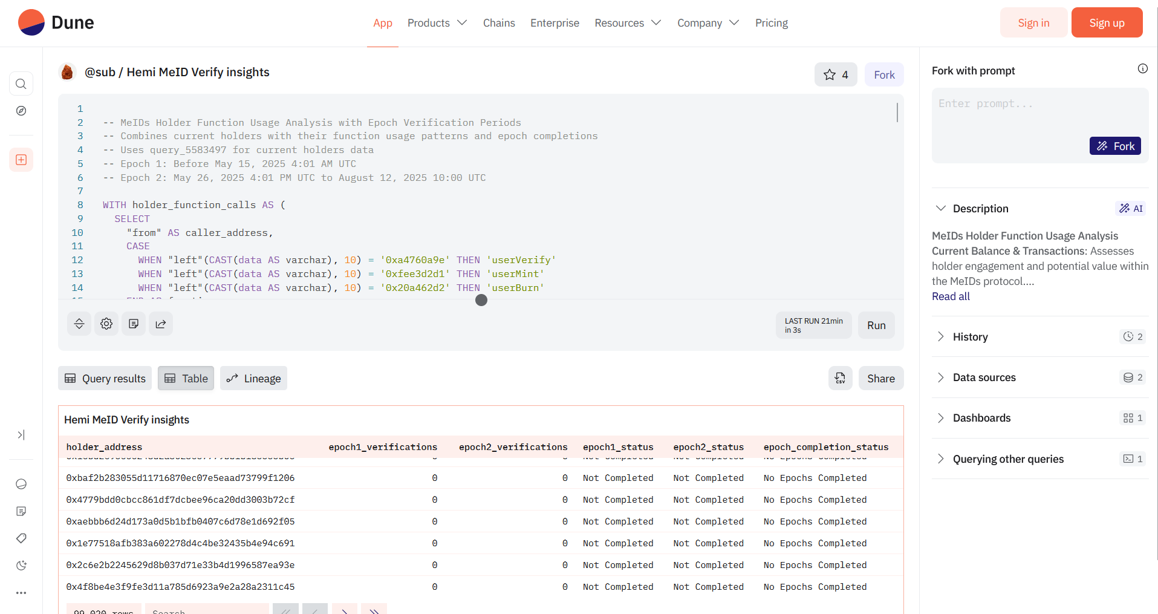The width and height of the screenshot is (1158, 614).
Task: Star the Hemi MeID Verify insights query
Action: tap(836, 74)
